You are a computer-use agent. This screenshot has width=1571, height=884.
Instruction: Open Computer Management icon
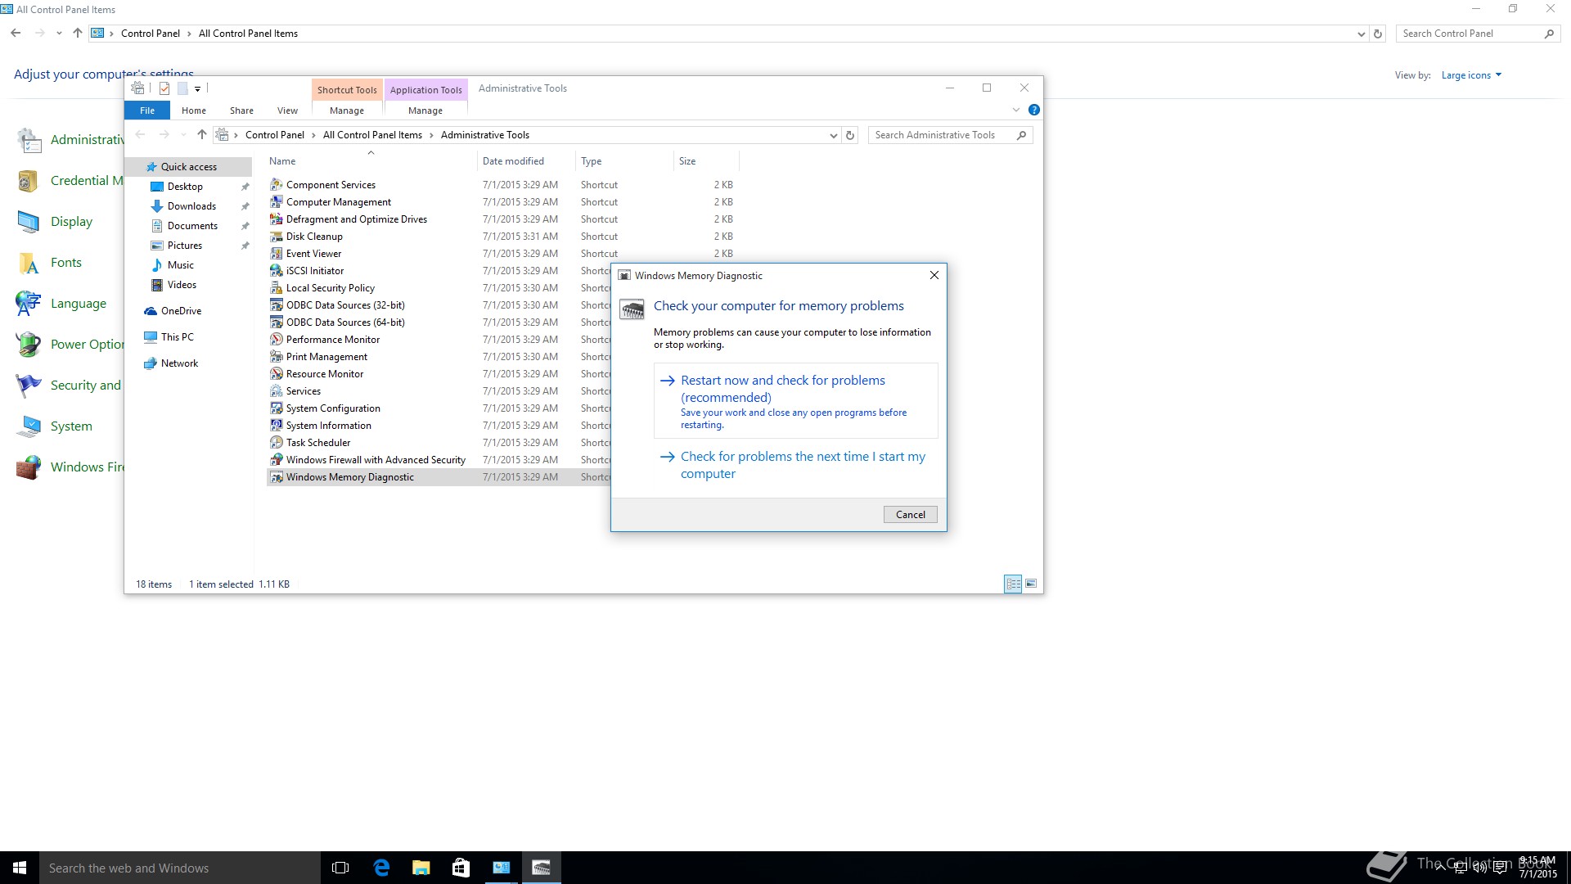coord(277,202)
